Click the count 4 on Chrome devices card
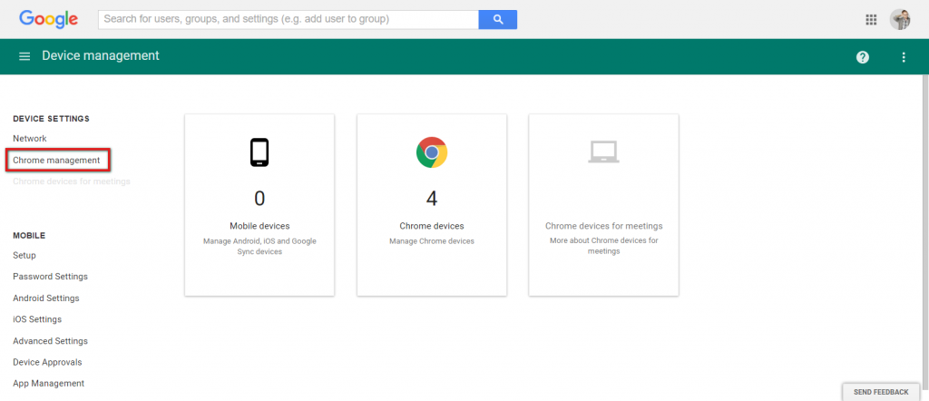 tap(432, 199)
